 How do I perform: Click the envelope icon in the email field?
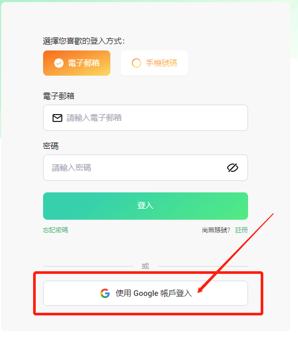pyautogui.click(x=57, y=118)
